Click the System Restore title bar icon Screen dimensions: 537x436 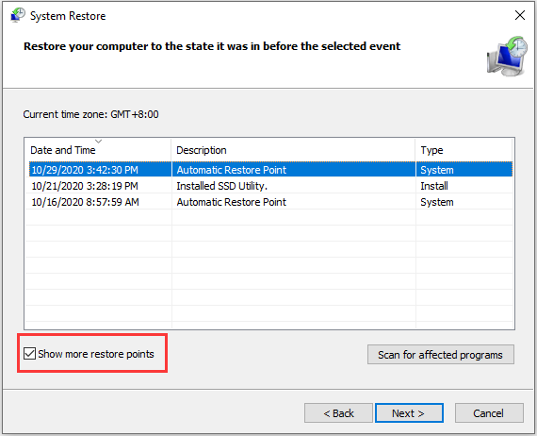[18, 15]
